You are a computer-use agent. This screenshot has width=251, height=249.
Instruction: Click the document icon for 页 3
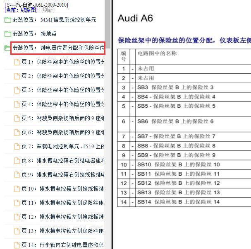[17, 90]
